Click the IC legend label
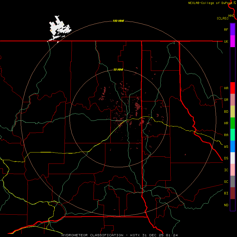 point(226,170)
